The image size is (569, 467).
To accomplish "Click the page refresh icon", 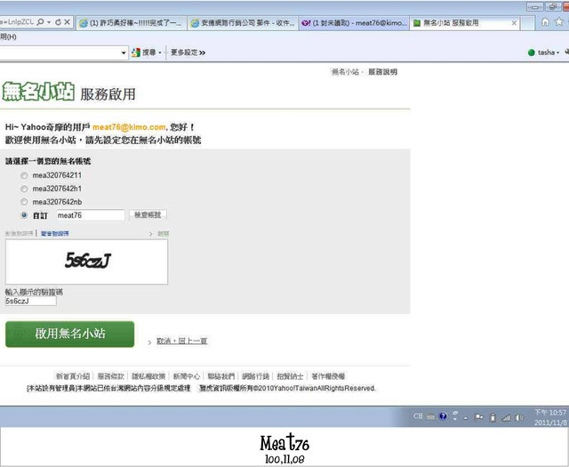I will tap(58, 22).
